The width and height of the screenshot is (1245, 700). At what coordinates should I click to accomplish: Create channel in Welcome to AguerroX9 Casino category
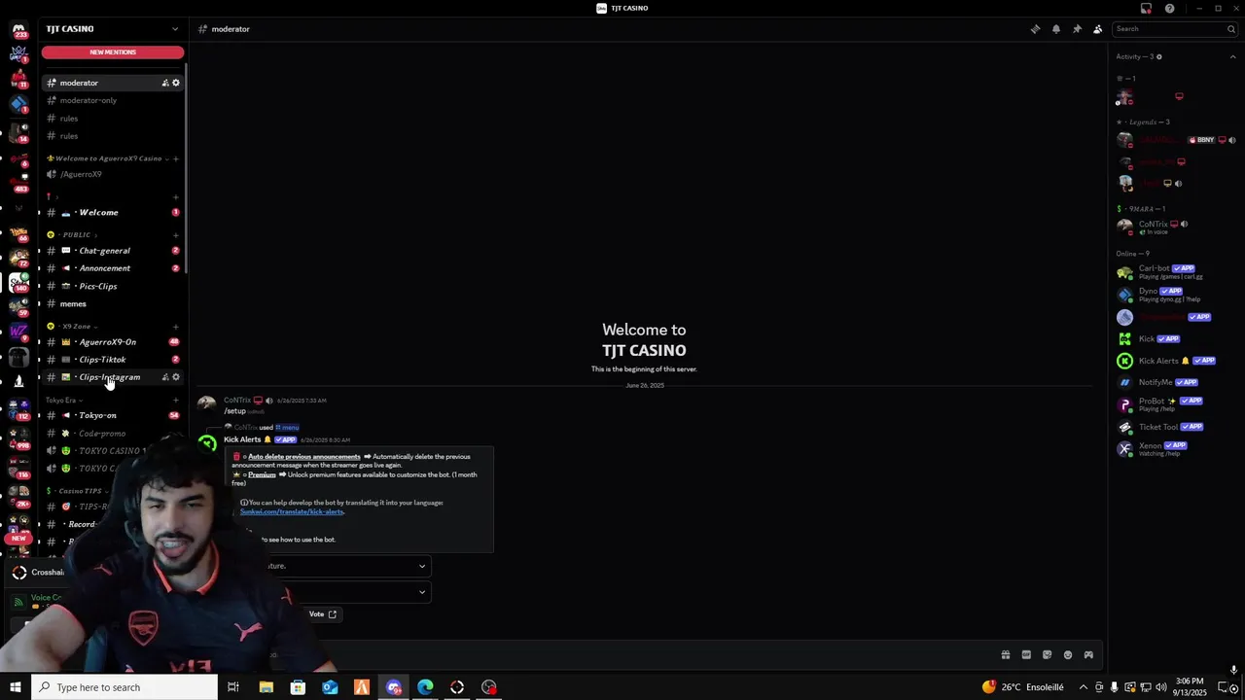click(176, 158)
